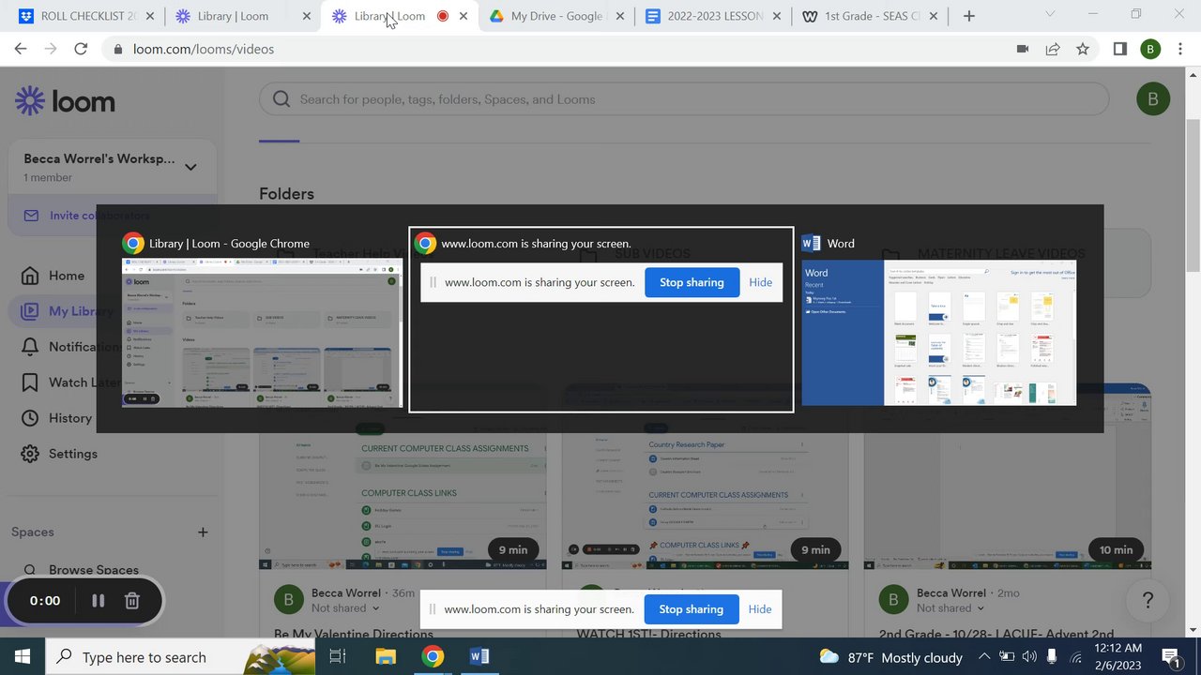
Task: Open File Explorer from taskbar
Action: 386,656
